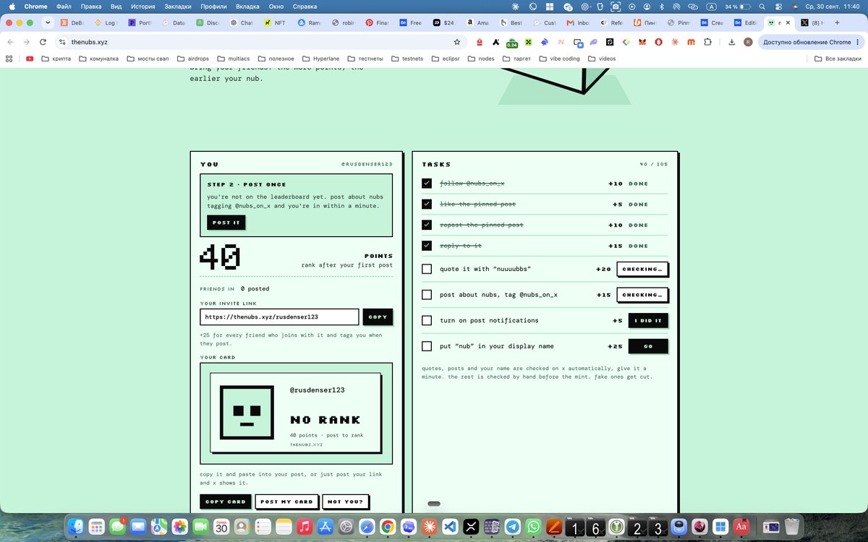
Task: Switch to the NFT browser tab
Action: click(276, 22)
